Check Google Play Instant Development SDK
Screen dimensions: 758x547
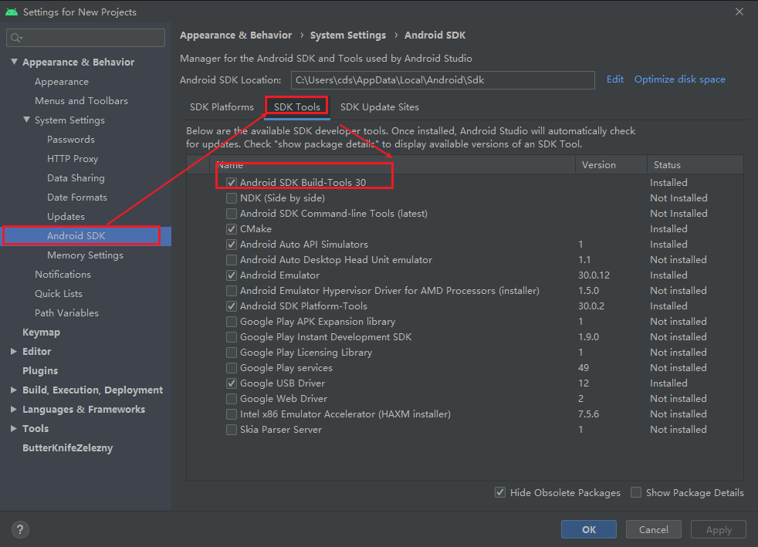pos(232,337)
